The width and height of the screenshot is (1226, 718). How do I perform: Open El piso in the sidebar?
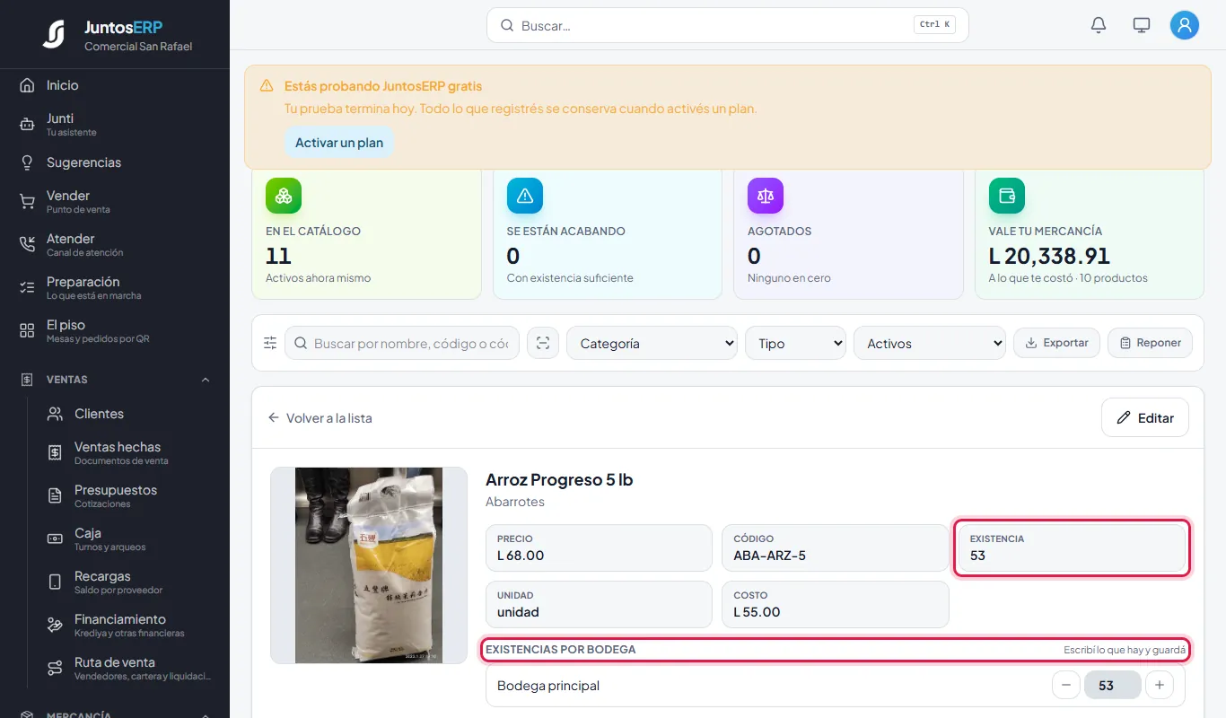[x=115, y=330]
